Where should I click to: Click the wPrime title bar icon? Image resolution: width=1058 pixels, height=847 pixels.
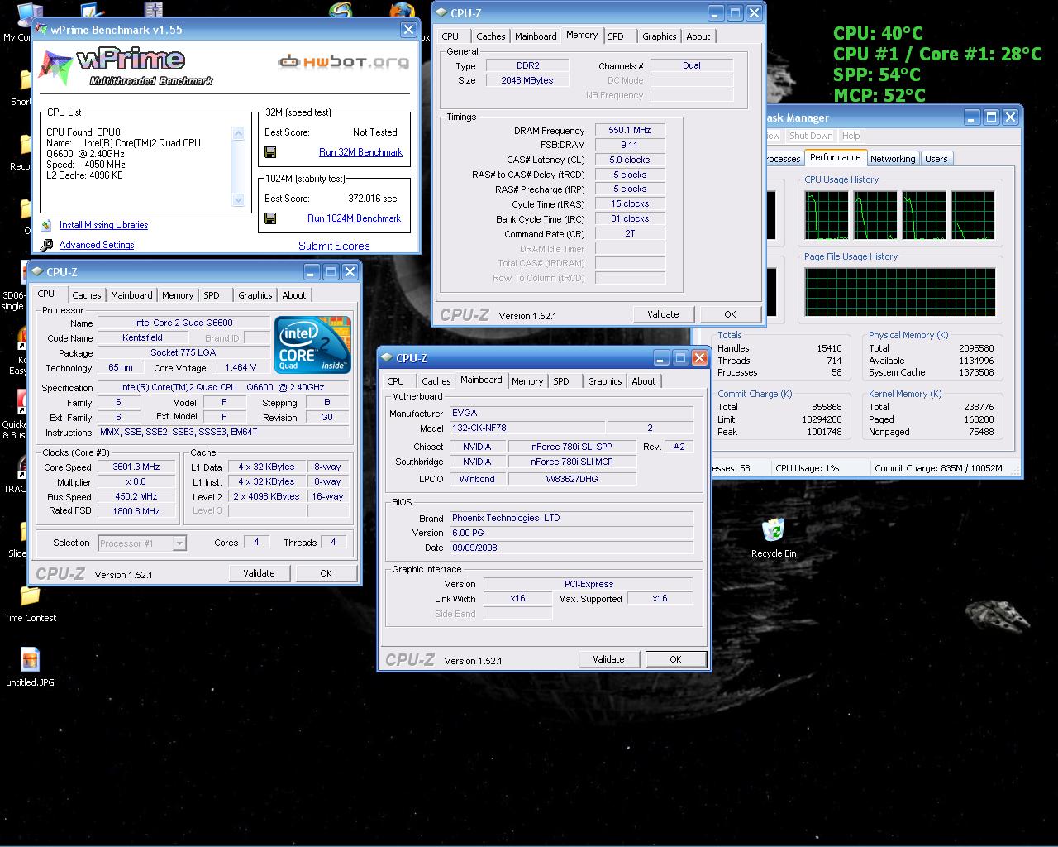point(41,30)
